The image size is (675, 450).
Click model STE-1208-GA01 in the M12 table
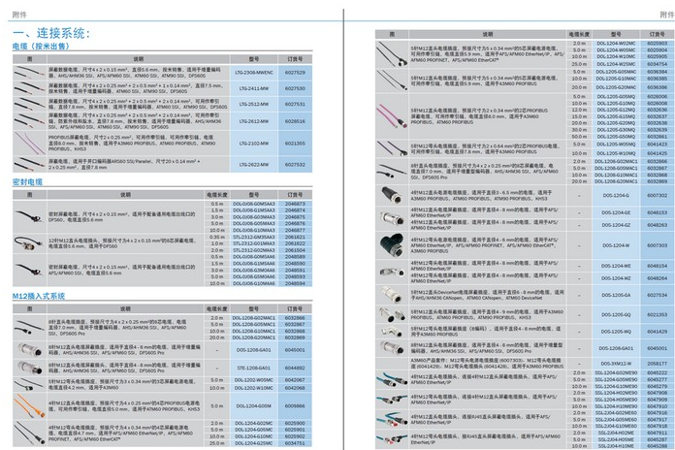253,368
